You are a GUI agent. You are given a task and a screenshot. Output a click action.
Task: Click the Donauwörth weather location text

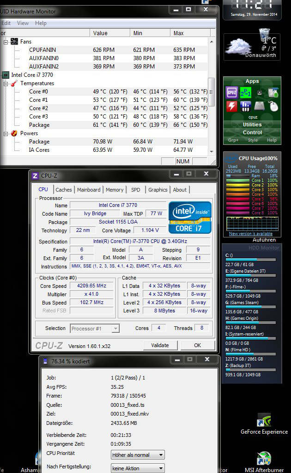coord(261,55)
